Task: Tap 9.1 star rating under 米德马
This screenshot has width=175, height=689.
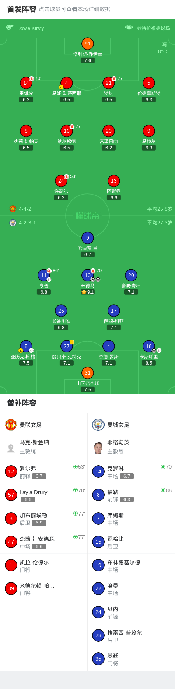Action: pos(88,292)
